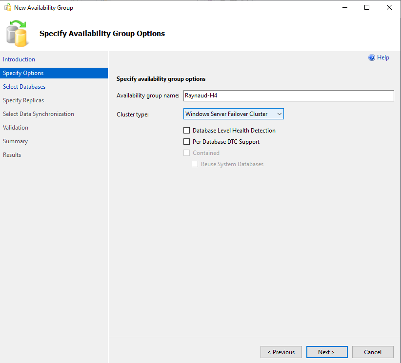Go to the Validation page
The width and height of the screenshot is (401, 363).
(16, 127)
